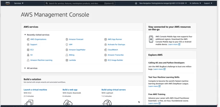Click Learn more under Free AWS Training
This screenshot has height=107, width=220.
pyautogui.click(x=153, y=103)
